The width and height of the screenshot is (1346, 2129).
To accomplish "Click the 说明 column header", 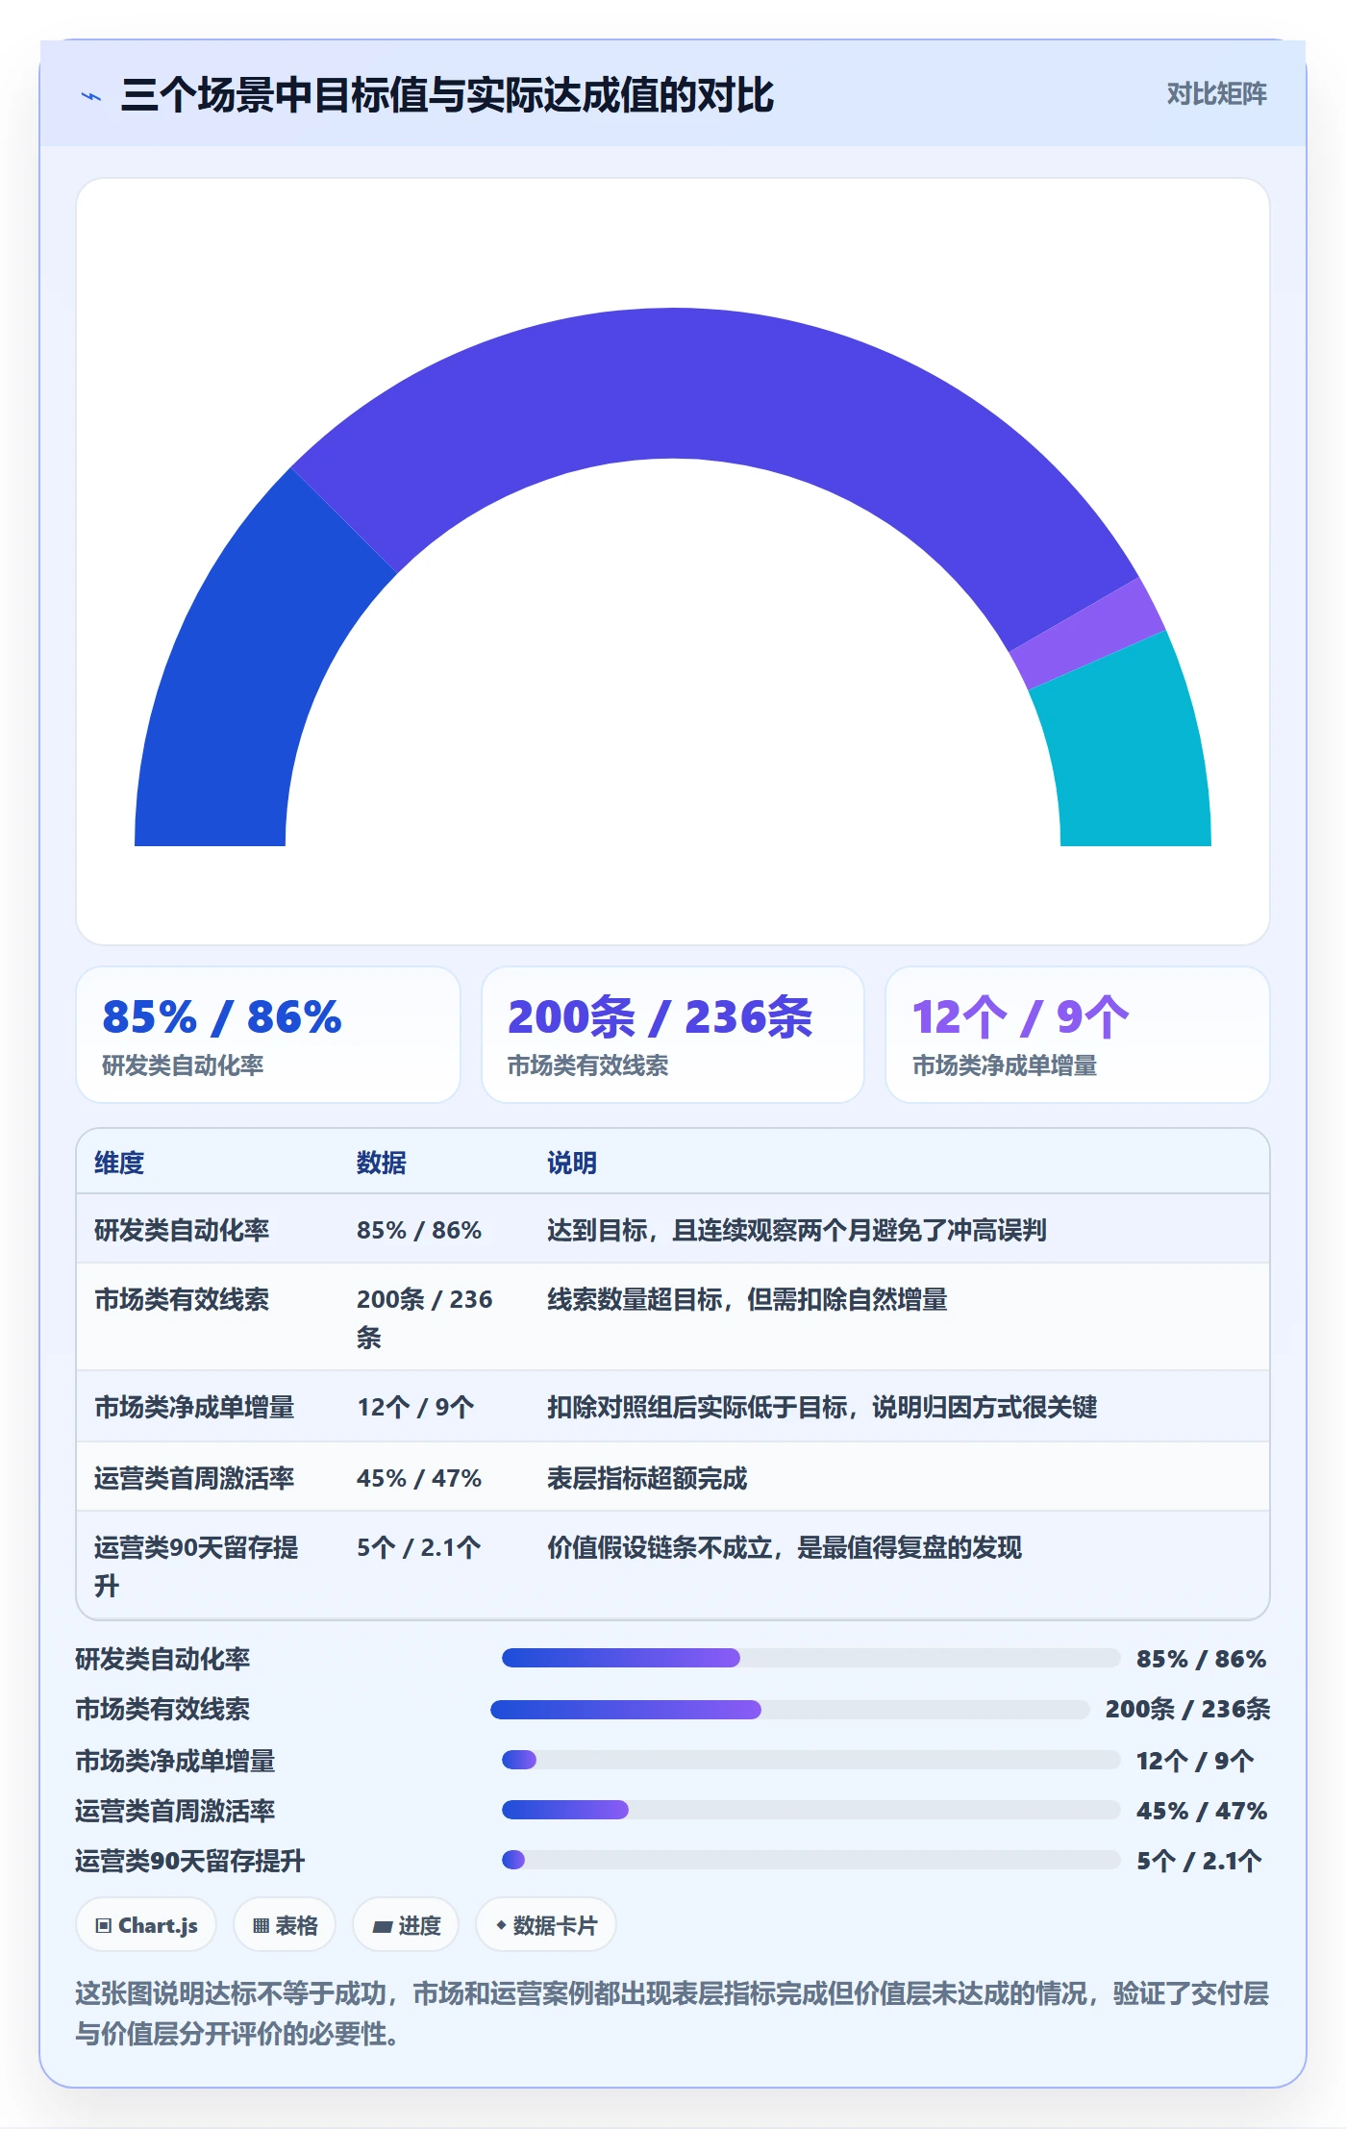I will pos(572,1163).
